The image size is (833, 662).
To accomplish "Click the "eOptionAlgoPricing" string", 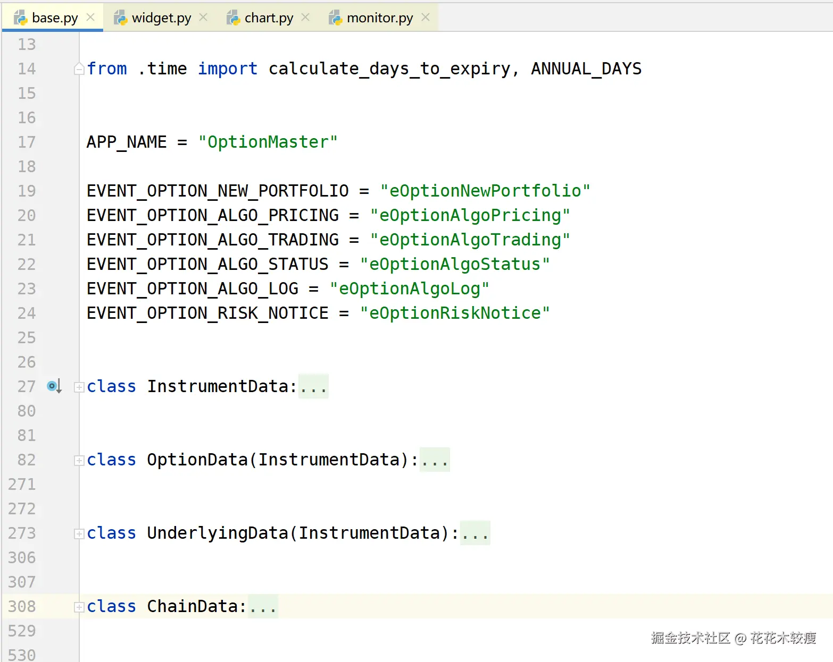I will [470, 215].
